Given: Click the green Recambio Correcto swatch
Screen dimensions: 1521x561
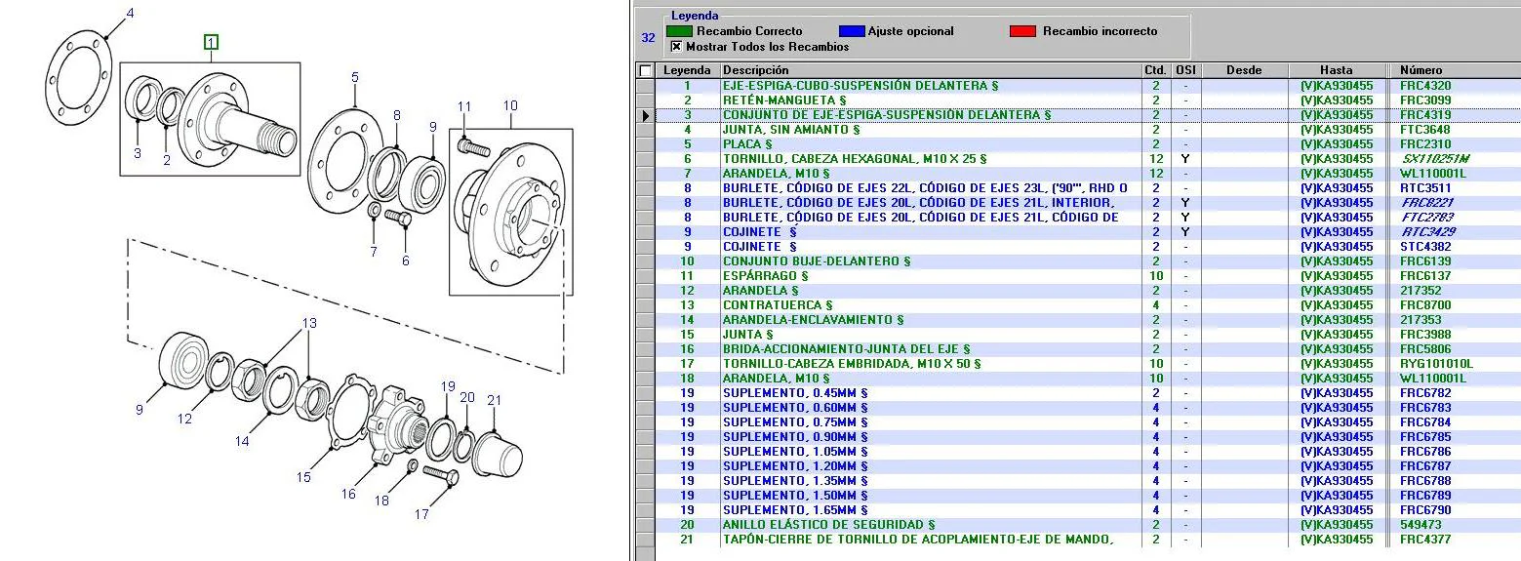Looking at the screenshot, I should click(679, 31).
